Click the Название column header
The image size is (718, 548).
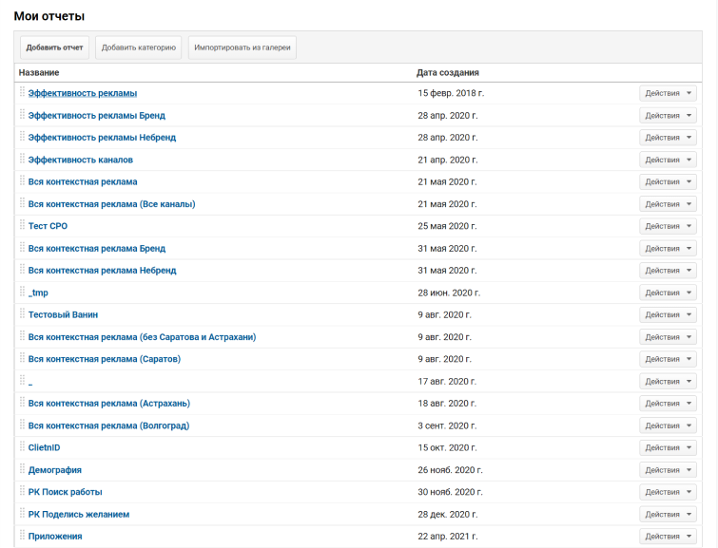pos(39,73)
